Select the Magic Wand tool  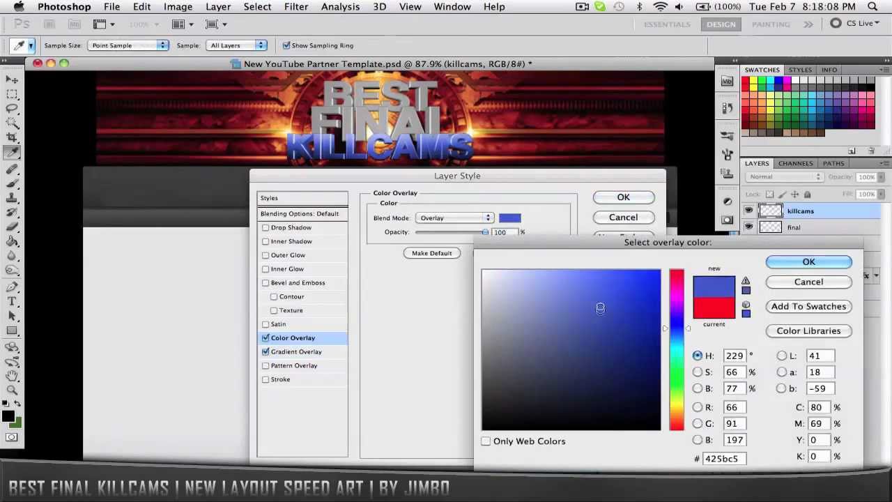point(12,123)
